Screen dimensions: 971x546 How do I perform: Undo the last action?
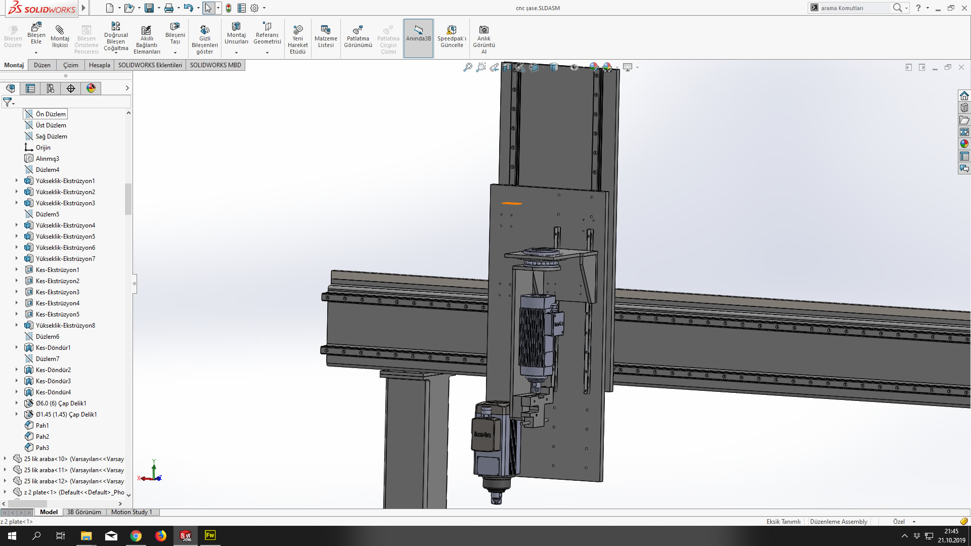(x=188, y=8)
